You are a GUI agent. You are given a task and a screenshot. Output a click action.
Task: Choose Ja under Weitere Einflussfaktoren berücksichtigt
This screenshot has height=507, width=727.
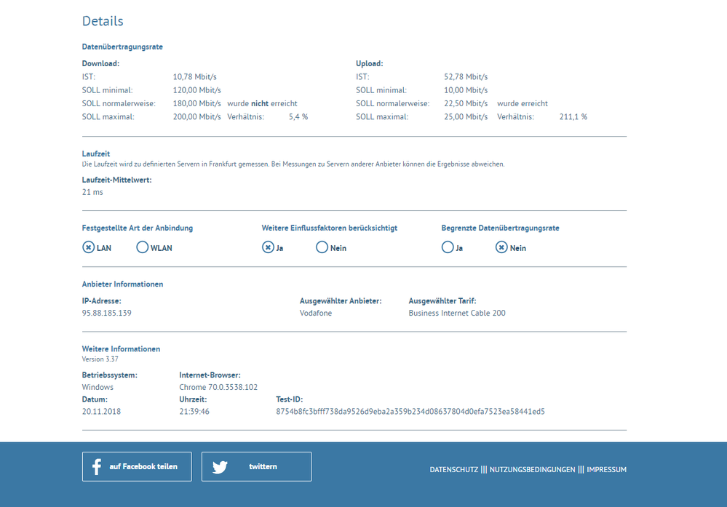[x=268, y=247]
